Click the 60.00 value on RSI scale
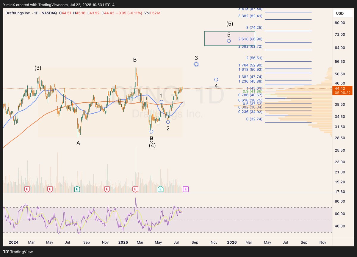 point(340,214)
